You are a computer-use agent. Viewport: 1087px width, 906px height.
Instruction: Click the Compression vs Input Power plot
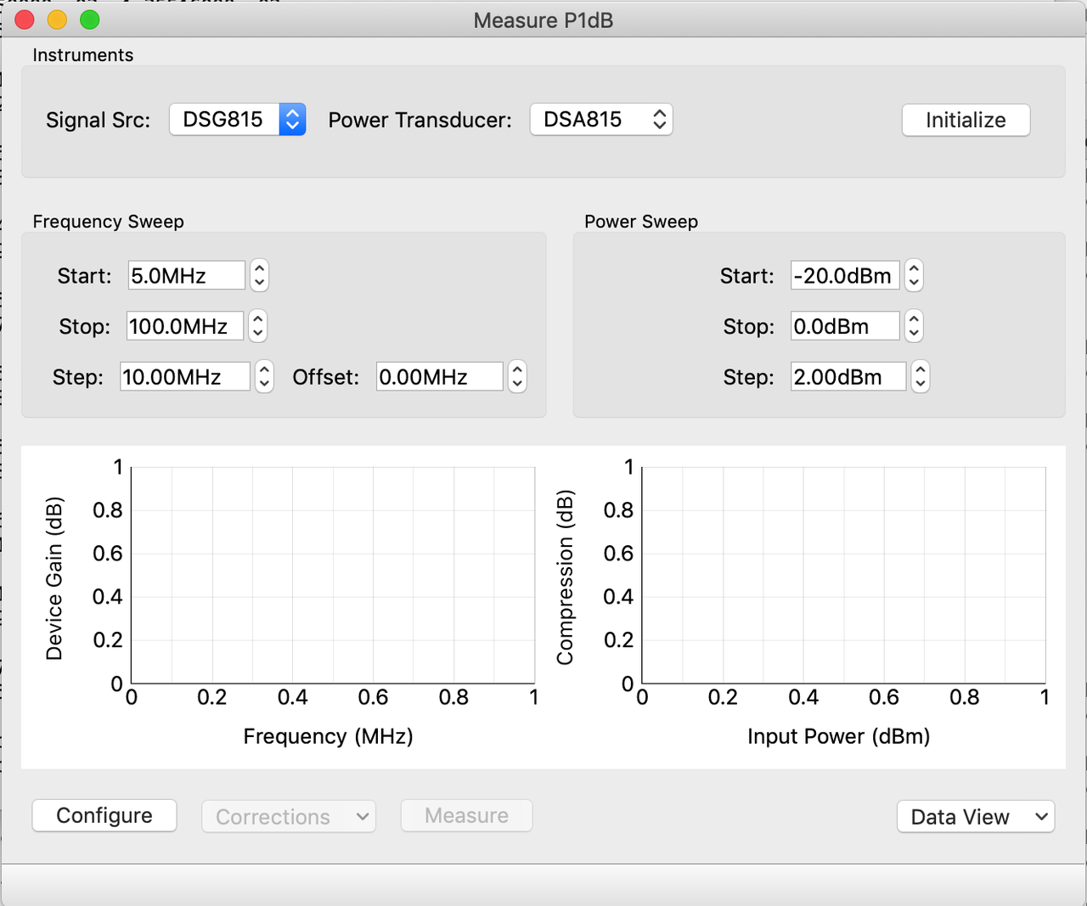[844, 575]
